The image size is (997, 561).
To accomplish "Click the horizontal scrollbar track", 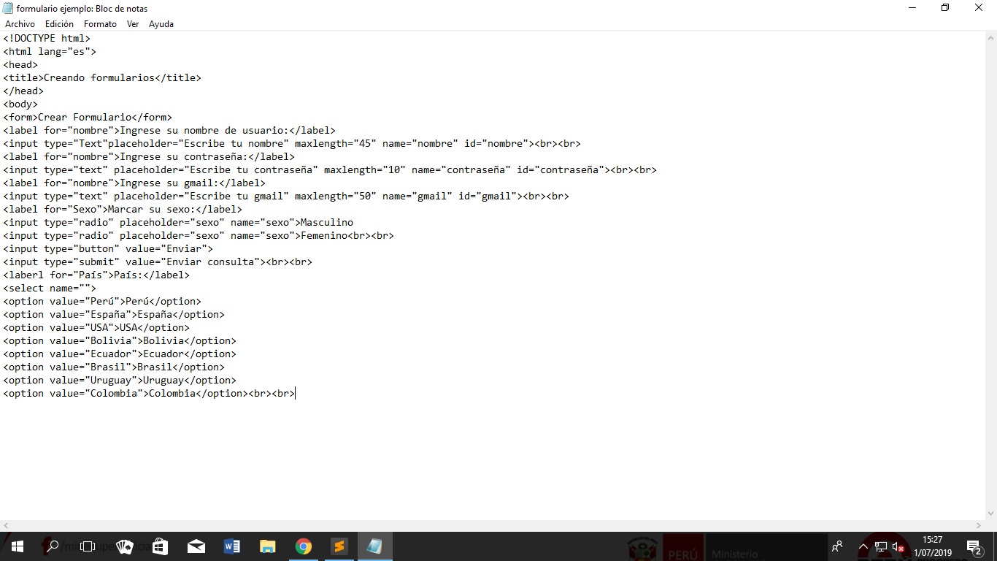I will pos(492,526).
